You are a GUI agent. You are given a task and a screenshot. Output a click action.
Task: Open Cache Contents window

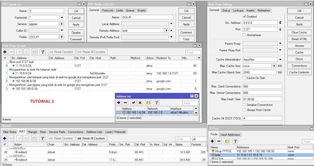click(299, 72)
